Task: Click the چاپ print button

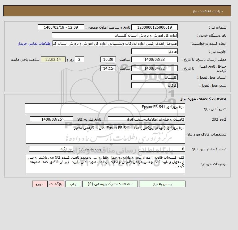Action: (x=73, y=184)
